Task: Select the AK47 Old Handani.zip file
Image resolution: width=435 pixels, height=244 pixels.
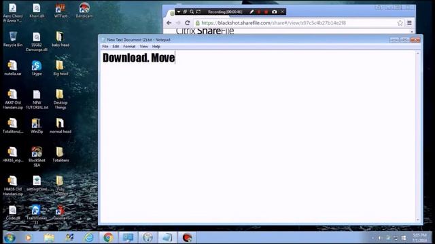Action: pos(13,100)
